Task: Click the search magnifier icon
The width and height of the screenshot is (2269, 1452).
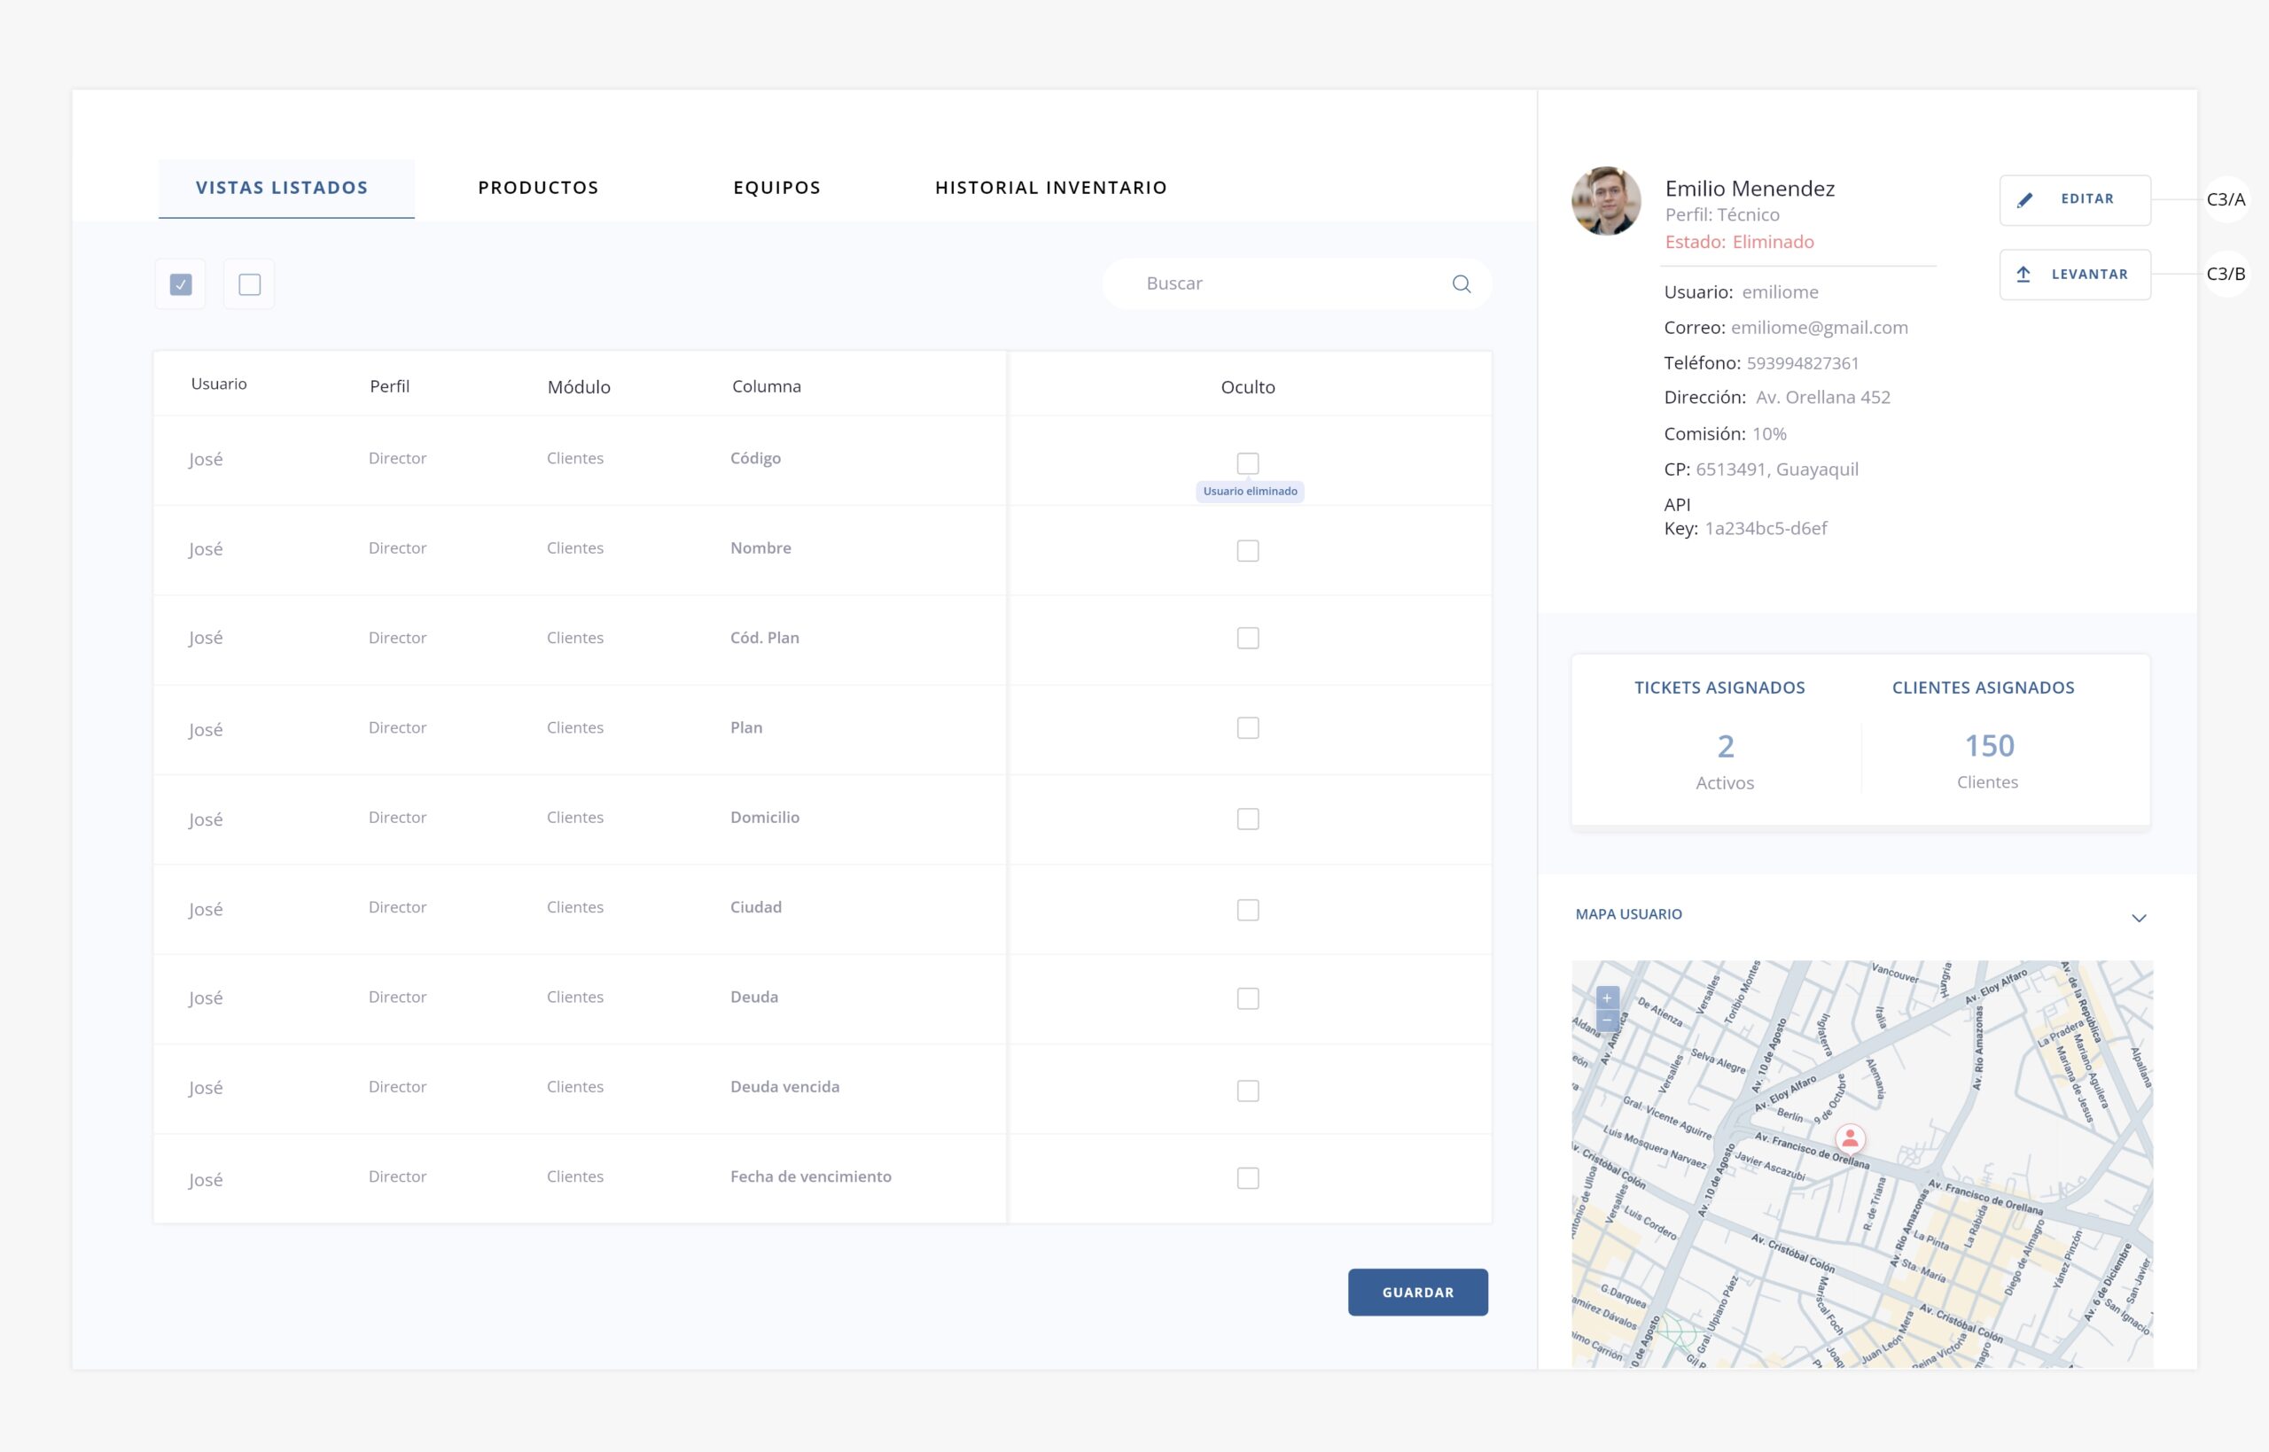Action: 1461,283
